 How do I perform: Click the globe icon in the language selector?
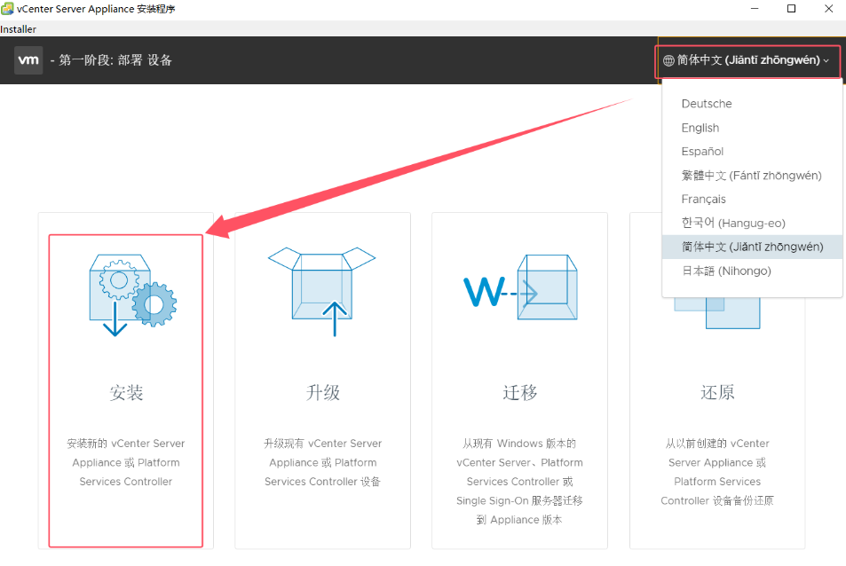pos(668,60)
